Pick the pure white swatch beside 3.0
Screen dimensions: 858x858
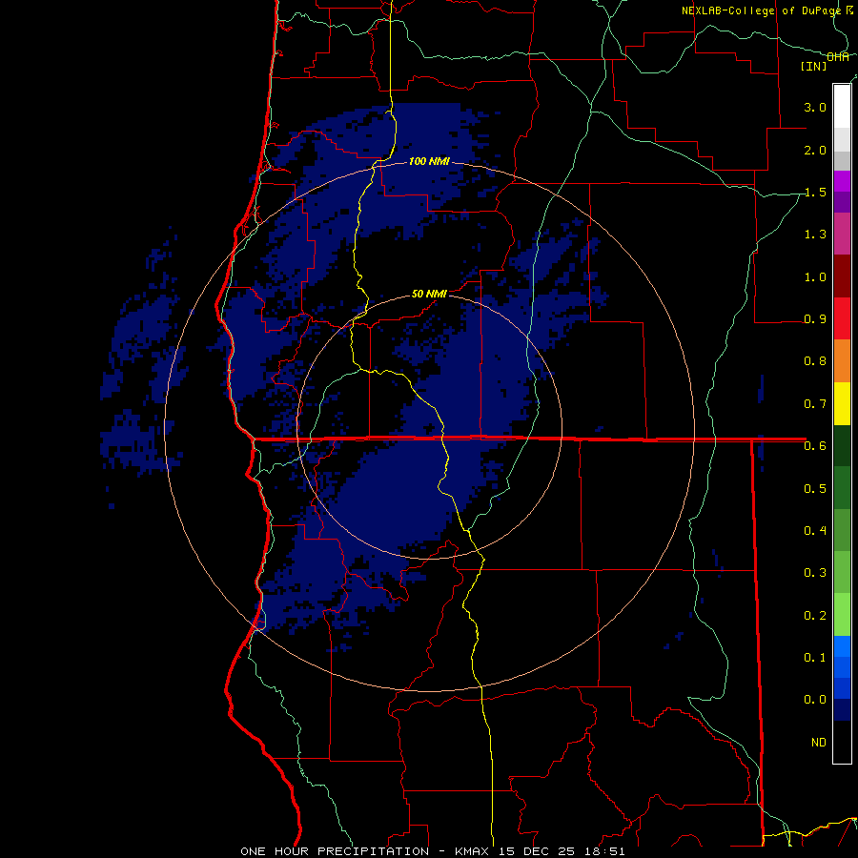click(842, 107)
